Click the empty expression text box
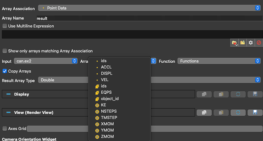The height and width of the screenshot is (141, 263). (x=132, y=34)
